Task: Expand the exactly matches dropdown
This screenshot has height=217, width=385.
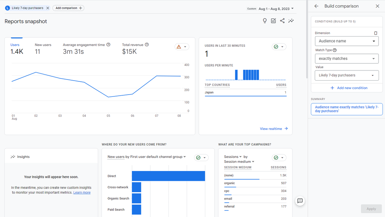Action: (x=347, y=58)
